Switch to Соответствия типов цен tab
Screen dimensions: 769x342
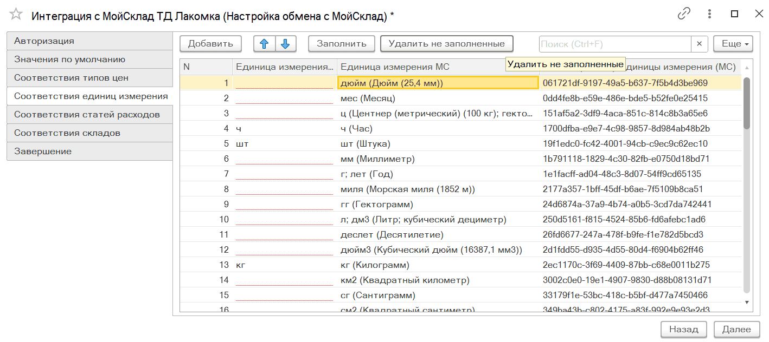pyautogui.click(x=89, y=78)
